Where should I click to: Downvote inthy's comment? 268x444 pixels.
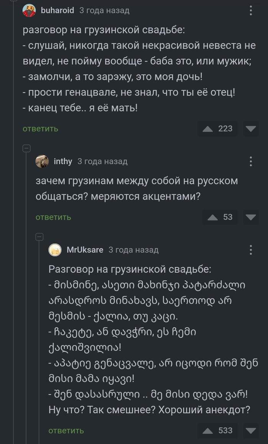pos(251,217)
